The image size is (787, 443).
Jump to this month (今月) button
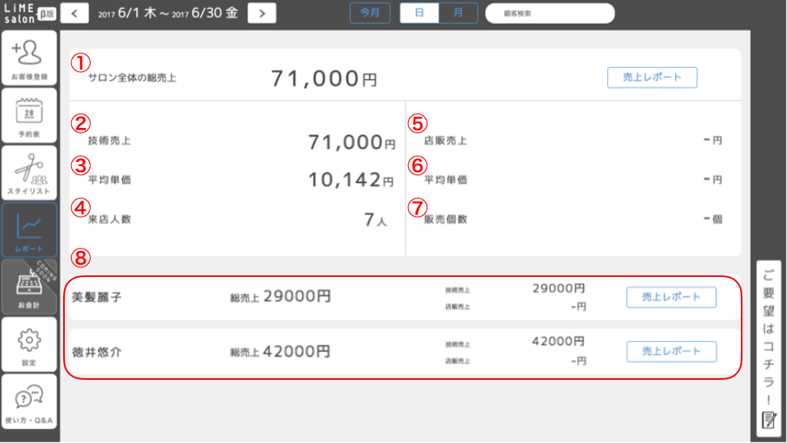369,14
